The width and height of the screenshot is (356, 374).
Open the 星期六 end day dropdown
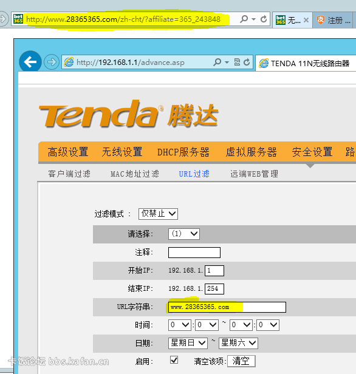238,343
